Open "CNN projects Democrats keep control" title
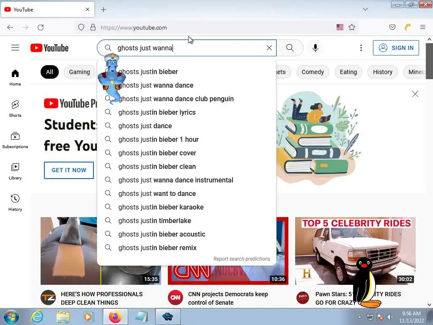Image resolution: width=433 pixels, height=325 pixels. (x=228, y=298)
